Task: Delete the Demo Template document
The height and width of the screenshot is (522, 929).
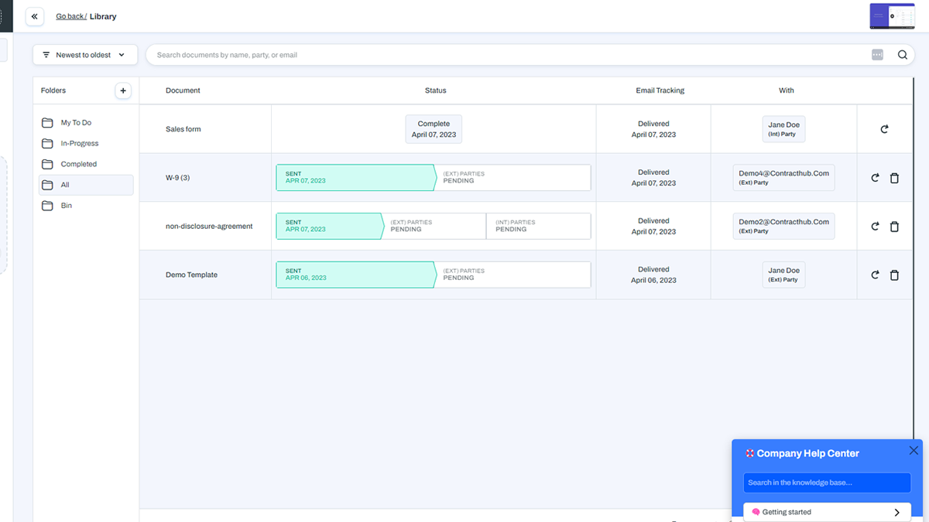Action: 894,275
